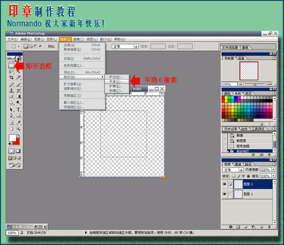Select the Rectangular Marquee tool in the toolbox
Viewport: 284px width, 245px height.
pos(11,65)
